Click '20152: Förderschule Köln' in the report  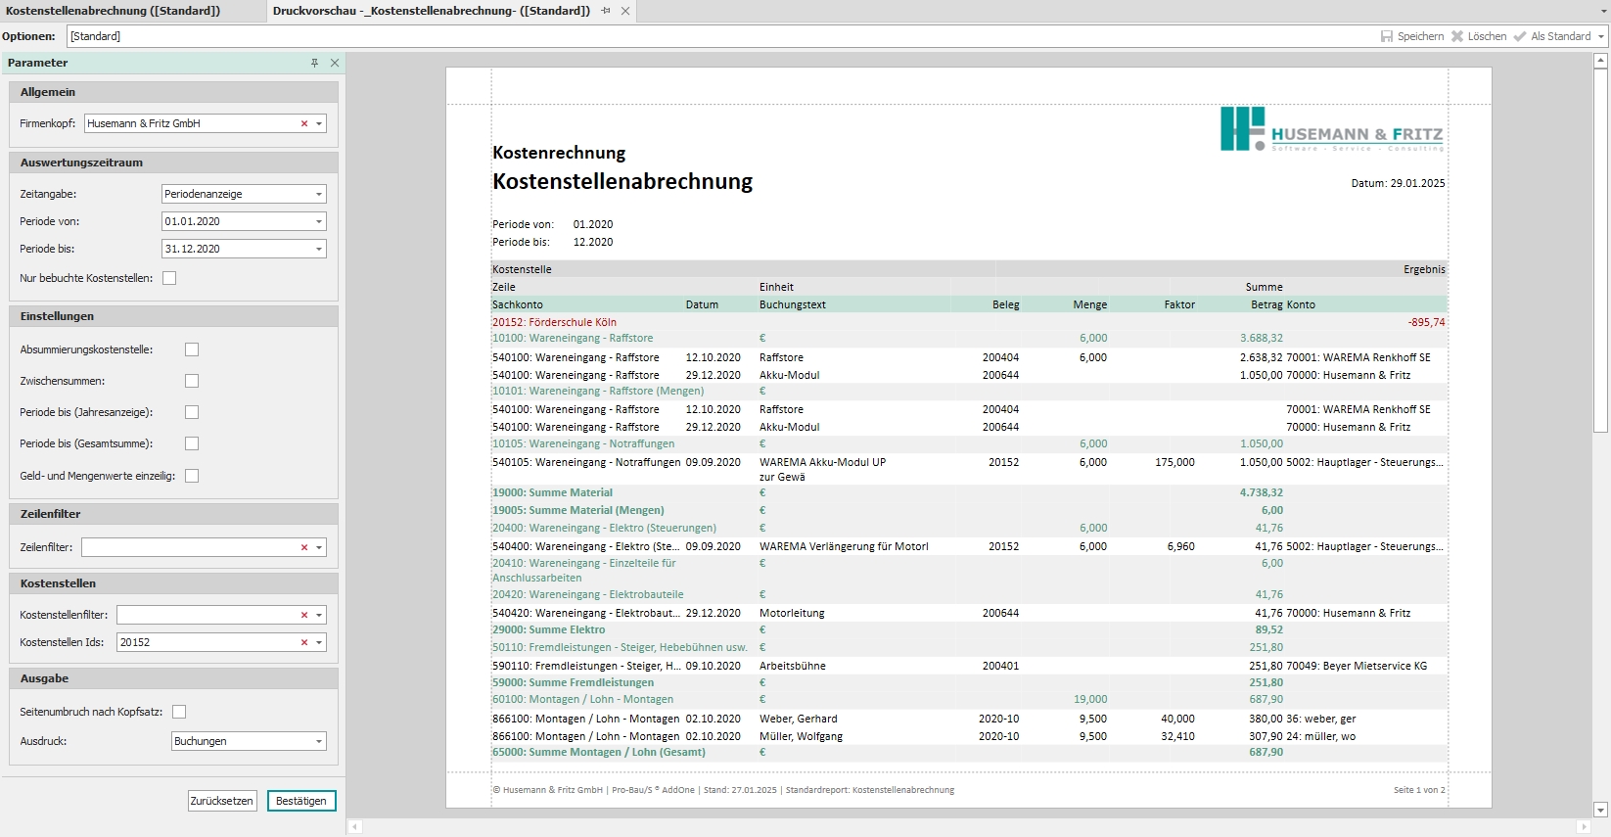(554, 322)
